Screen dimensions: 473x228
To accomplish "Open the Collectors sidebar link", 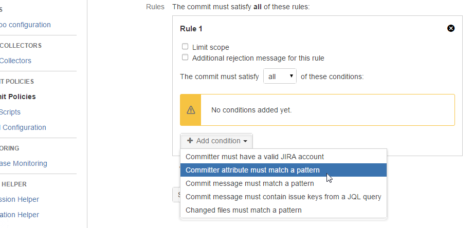I will tap(15, 61).
